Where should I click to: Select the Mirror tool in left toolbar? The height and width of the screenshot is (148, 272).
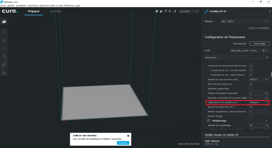tap(4, 56)
